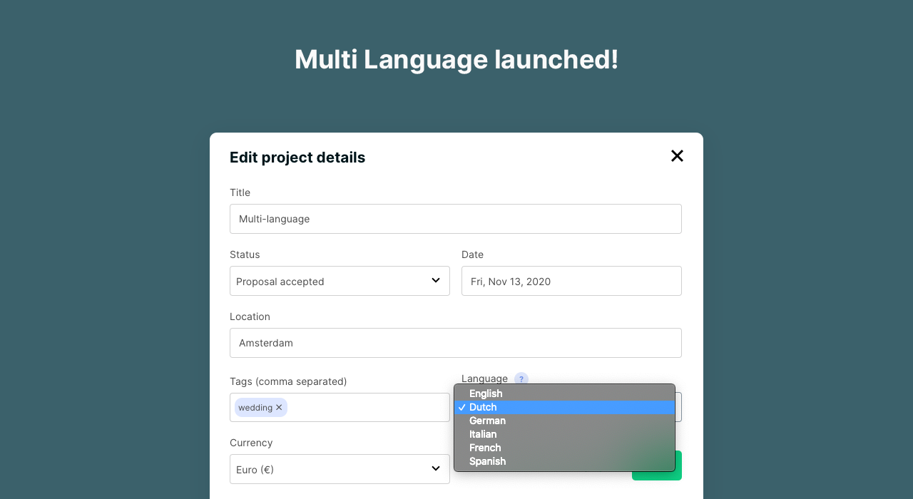Click the Location input field
This screenshot has width=913, height=499.
456,343
